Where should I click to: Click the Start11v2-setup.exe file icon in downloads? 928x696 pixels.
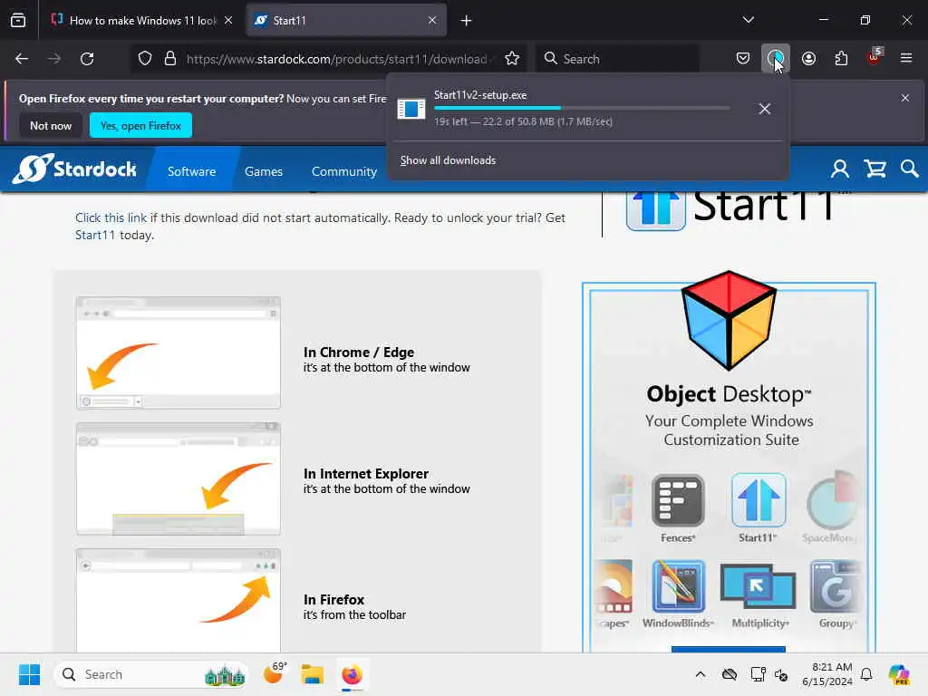pyautogui.click(x=411, y=109)
